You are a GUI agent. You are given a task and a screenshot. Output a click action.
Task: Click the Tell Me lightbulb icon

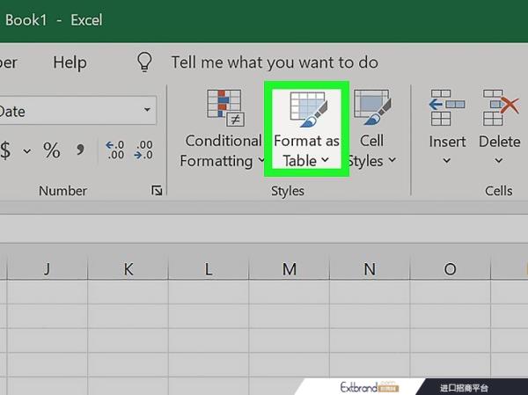pyautogui.click(x=144, y=62)
